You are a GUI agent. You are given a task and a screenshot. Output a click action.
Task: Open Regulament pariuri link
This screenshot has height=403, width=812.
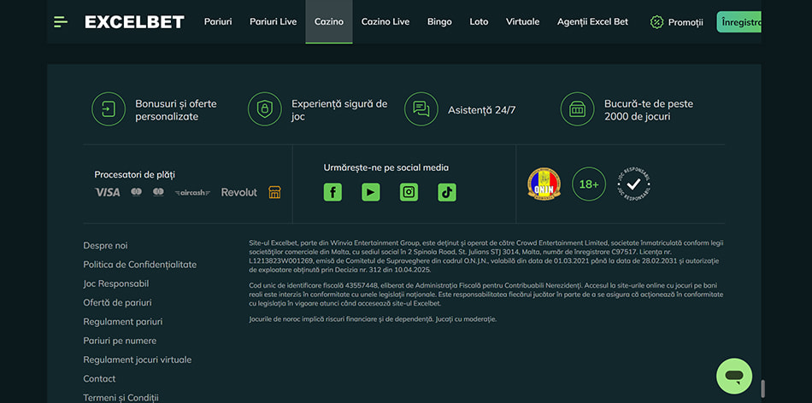123,322
